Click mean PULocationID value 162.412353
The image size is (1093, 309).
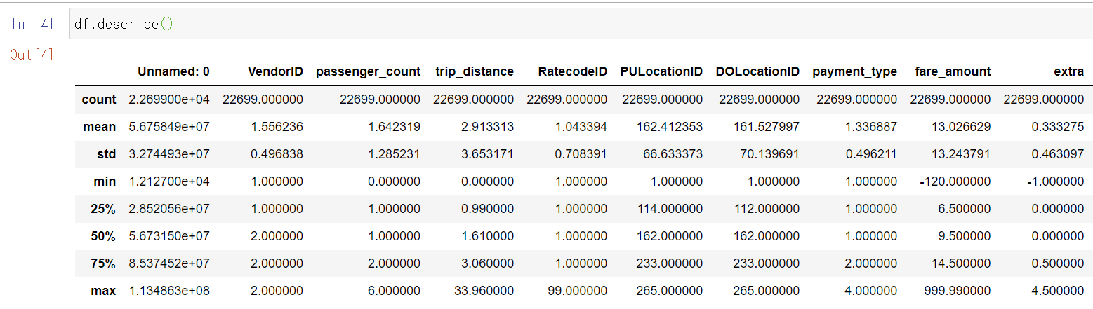[x=671, y=127]
